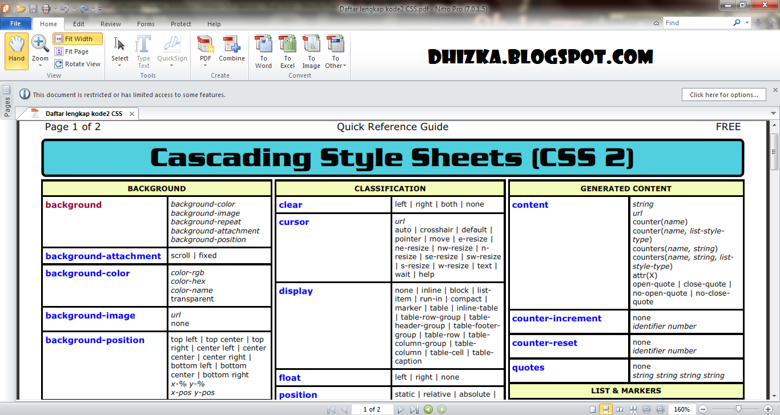
Task: Click the green next view button
Action: tap(441, 409)
